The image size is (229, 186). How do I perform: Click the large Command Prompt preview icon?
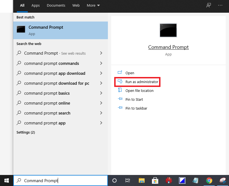pos(168,30)
